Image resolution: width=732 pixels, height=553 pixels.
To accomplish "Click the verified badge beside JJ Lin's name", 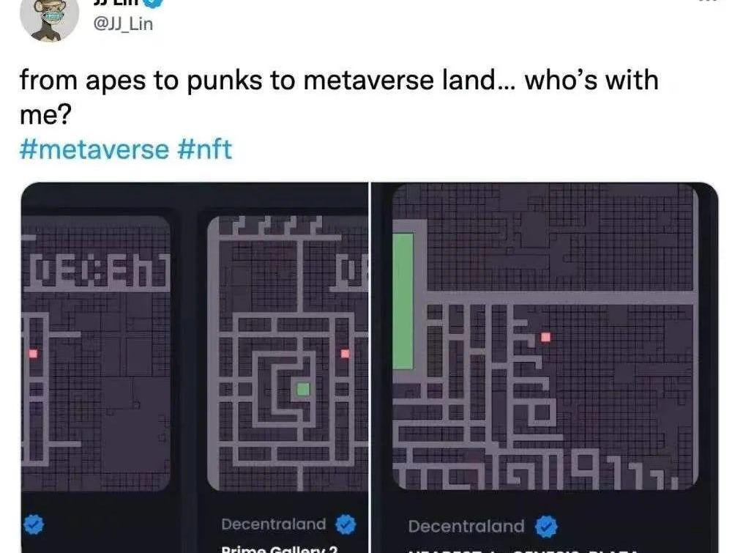I will pos(153,2).
